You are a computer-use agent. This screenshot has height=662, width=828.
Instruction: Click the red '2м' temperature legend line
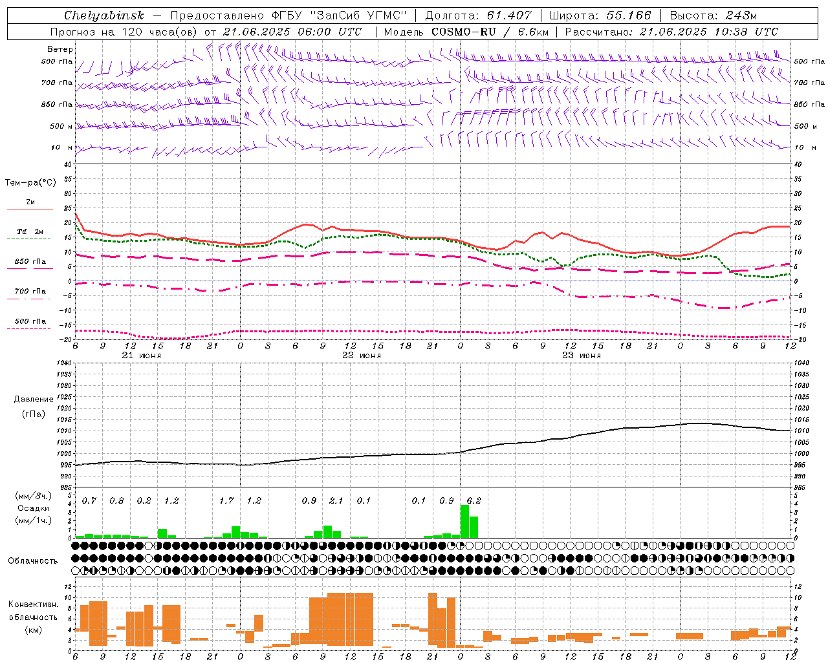30,209
